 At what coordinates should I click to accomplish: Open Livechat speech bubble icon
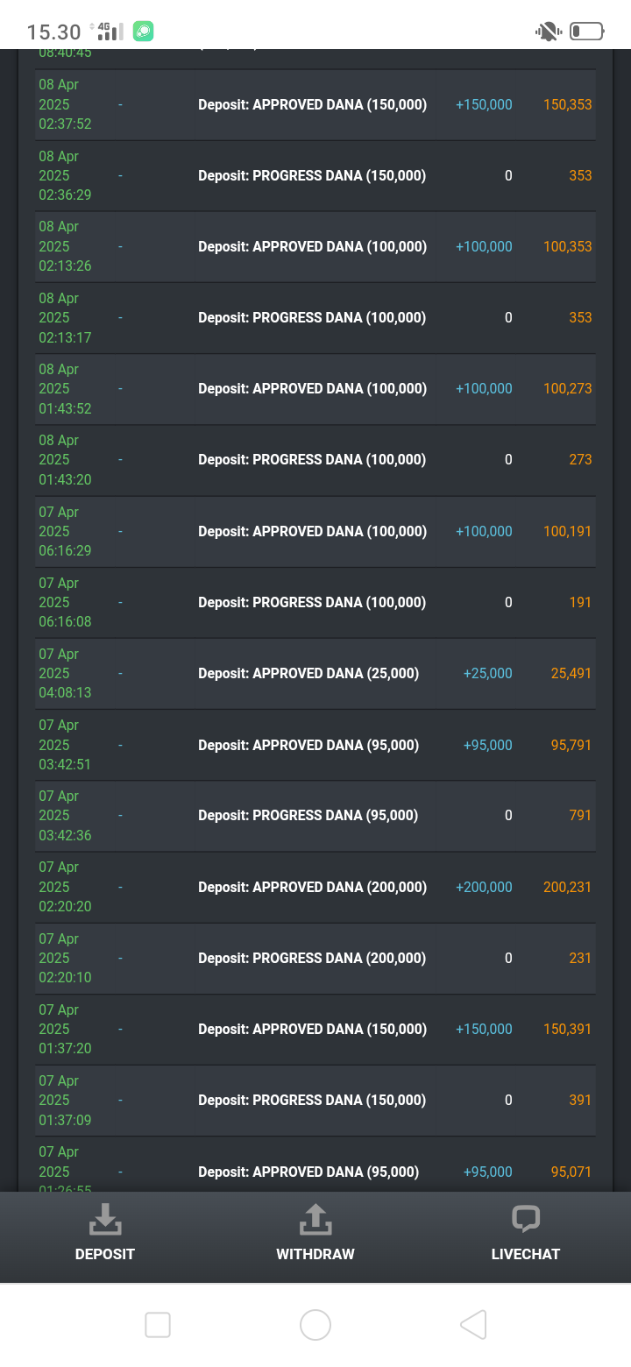pos(526,1219)
